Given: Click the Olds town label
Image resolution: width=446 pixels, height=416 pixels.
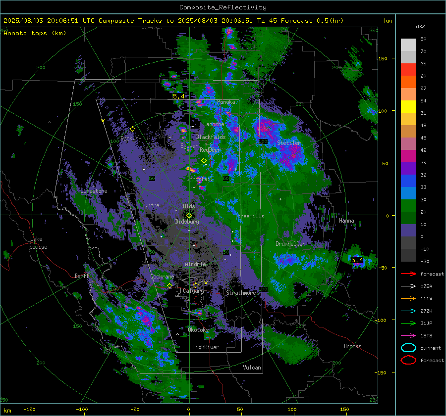Looking at the screenshot, I should tap(189, 206).
